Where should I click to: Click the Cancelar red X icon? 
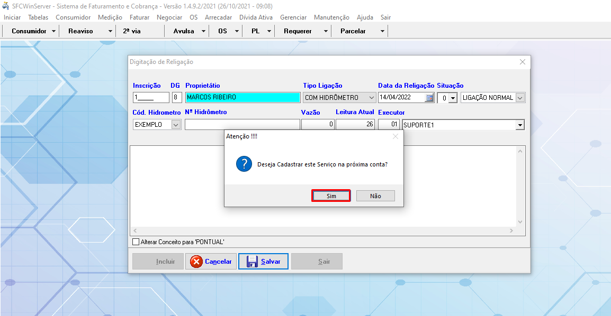tap(196, 262)
